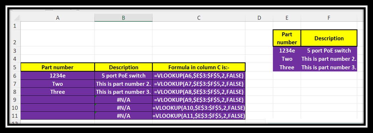Screen dimensions: 373x133
Task: Select row 7 header
Action: [15, 84]
